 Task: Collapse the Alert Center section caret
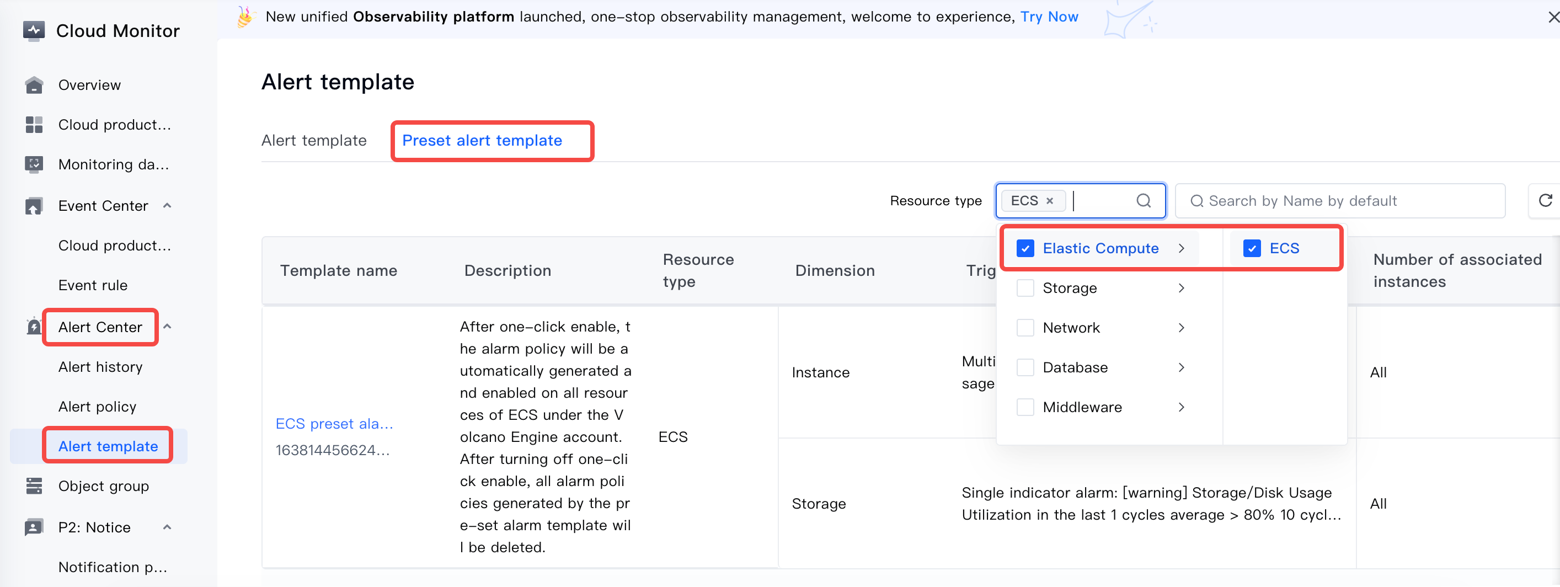pos(167,327)
